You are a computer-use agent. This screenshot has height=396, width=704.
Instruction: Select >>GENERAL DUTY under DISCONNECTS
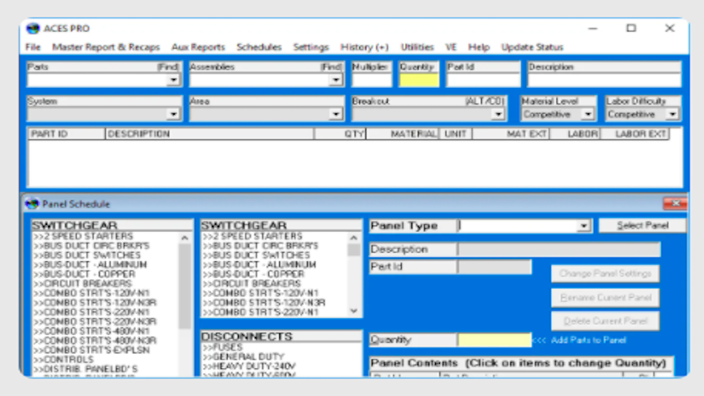click(x=244, y=357)
